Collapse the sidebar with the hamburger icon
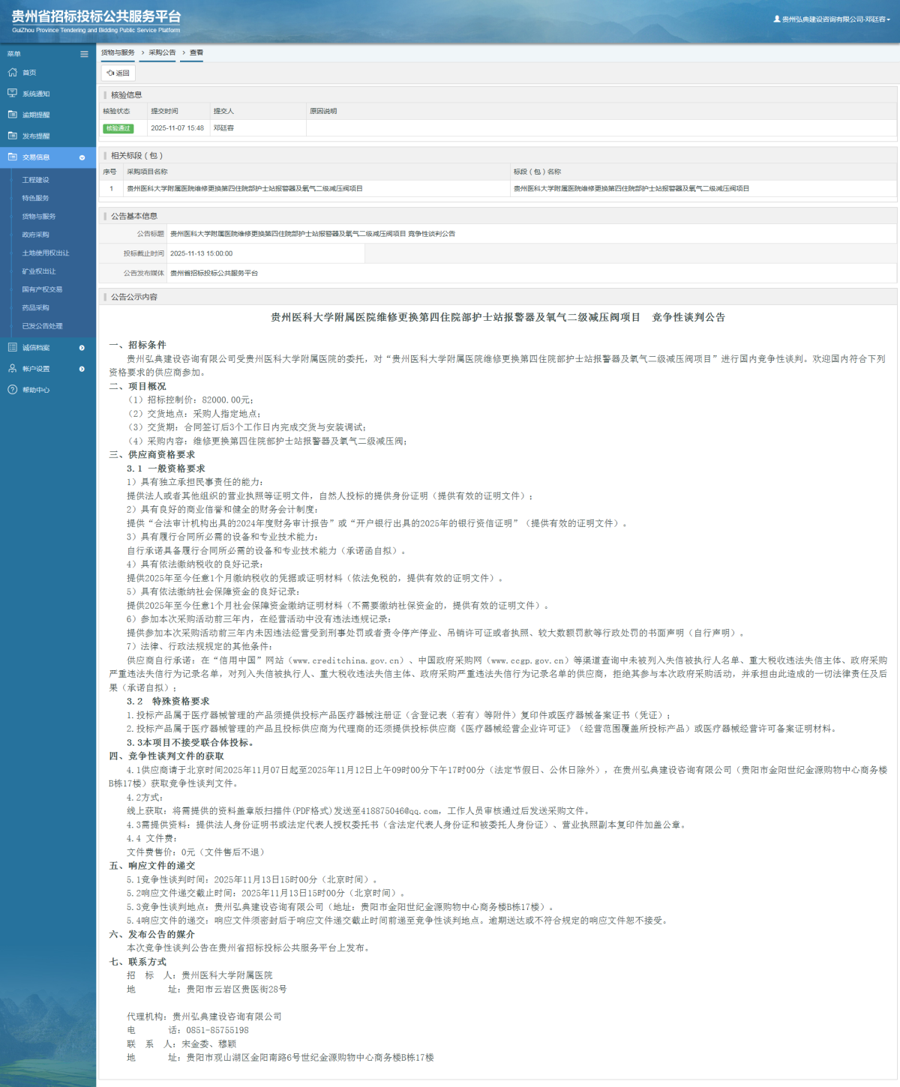The width and height of the screenshot is (900, 1087). (84, 54)
